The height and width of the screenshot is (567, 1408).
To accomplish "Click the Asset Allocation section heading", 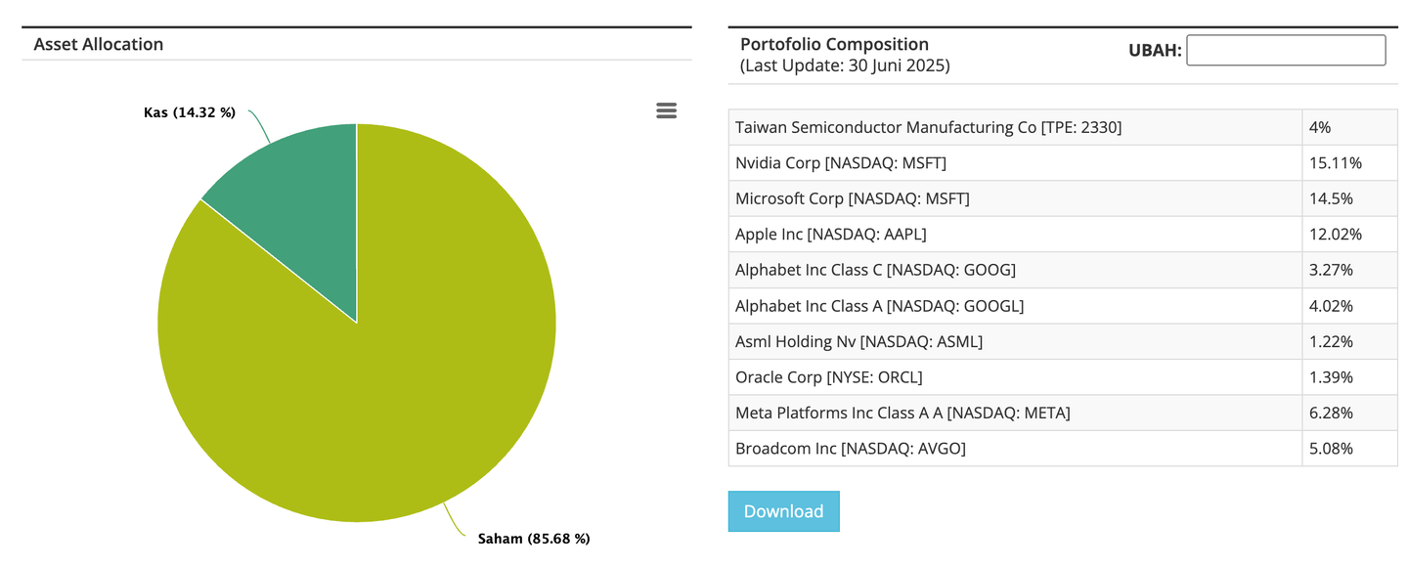I will pos(99,44).
